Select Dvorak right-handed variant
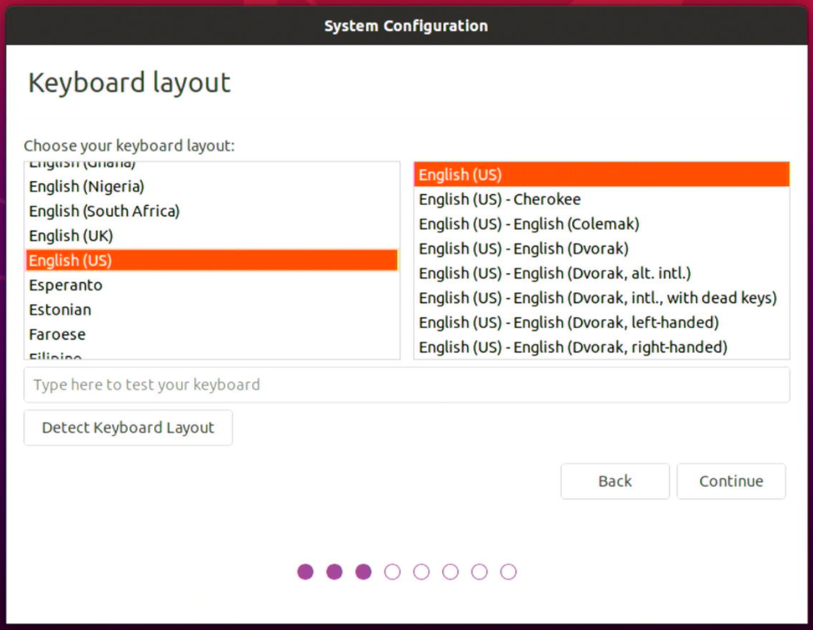813x630 pixels. (573, 347)
